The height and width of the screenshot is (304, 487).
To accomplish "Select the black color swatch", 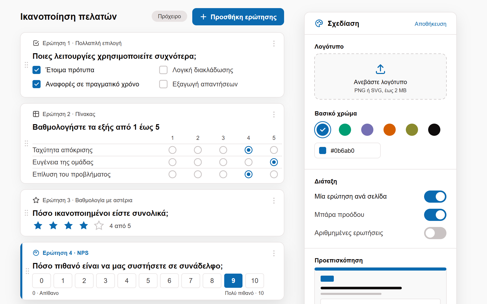I will pyautogui.click(x=434, y=130).
